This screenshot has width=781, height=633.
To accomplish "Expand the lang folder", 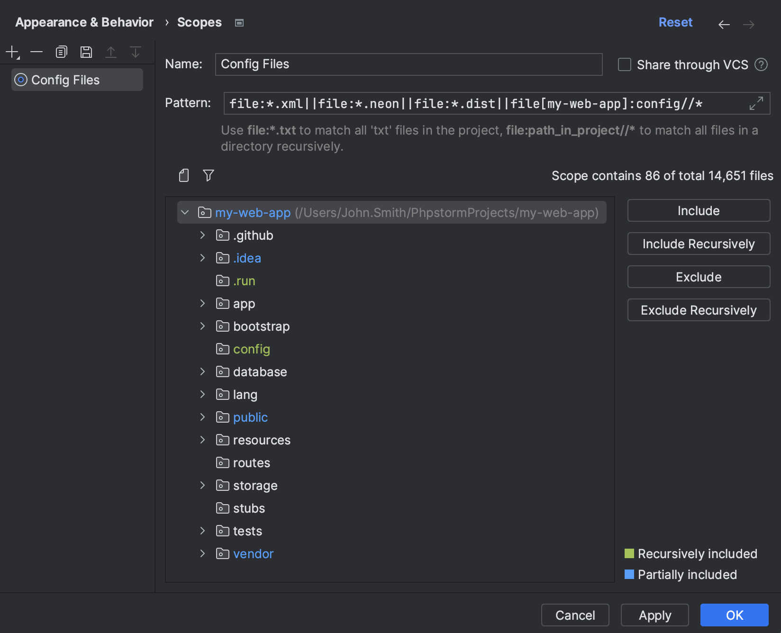I will click(x=203, y=394).
